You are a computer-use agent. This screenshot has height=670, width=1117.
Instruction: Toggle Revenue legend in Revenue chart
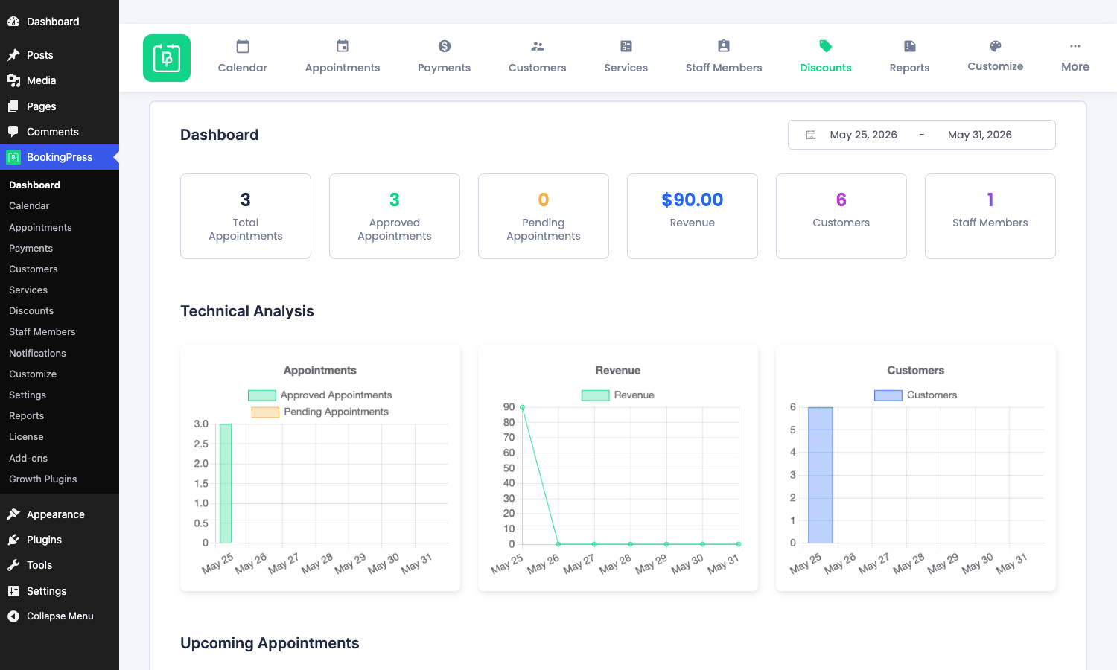point(618,395)
